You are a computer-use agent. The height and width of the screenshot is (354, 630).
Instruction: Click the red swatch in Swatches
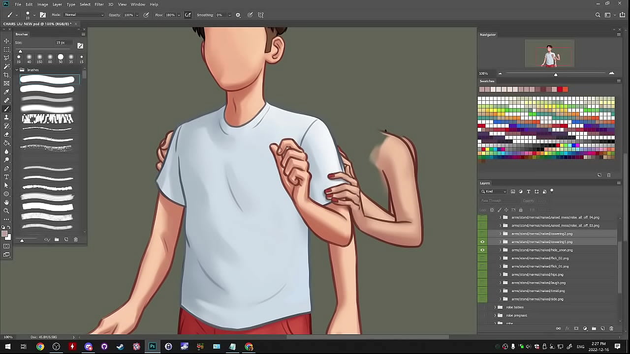[565, 89]
